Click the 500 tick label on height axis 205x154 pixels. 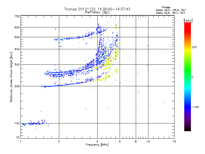pos(17,37)
